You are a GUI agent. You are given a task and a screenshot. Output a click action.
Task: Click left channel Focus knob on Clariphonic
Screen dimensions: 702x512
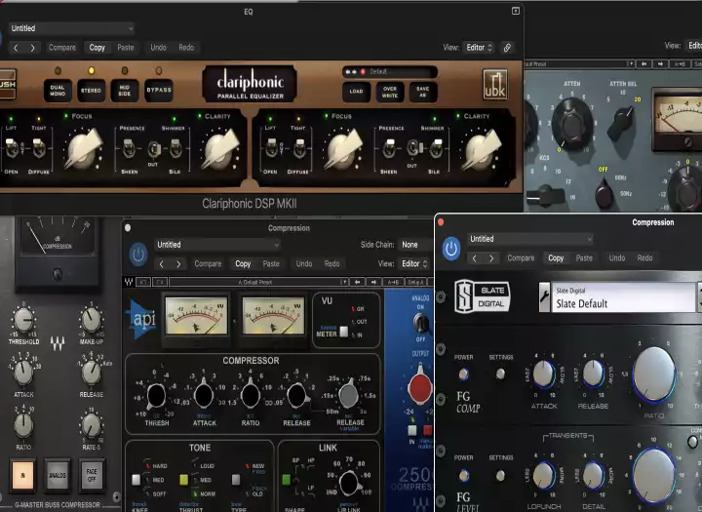pos(82,150)
